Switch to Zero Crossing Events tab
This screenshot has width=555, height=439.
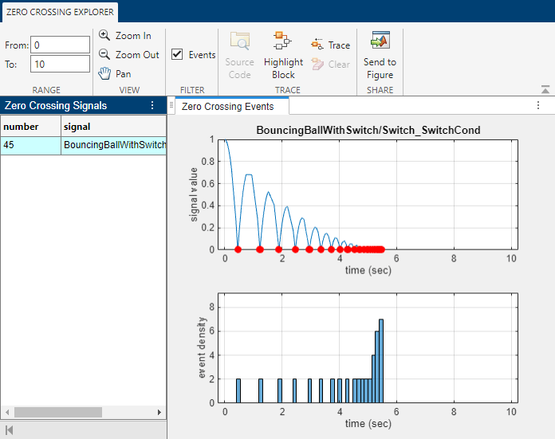pos(227,107)
